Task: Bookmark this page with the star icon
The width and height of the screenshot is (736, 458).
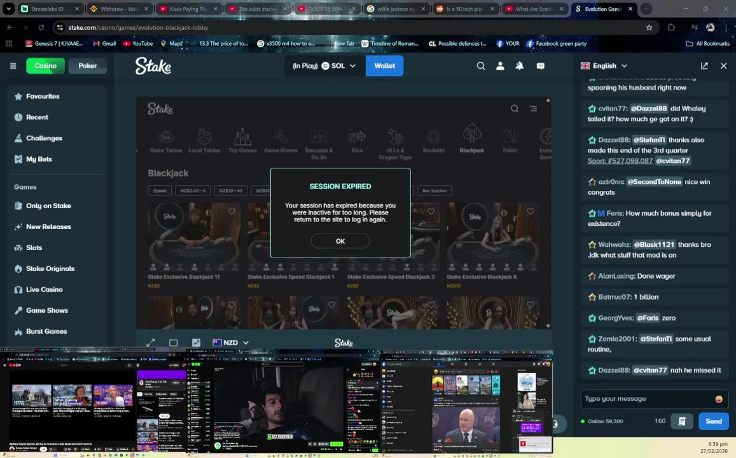Action: pyautogui.click(x=649, y=28)
